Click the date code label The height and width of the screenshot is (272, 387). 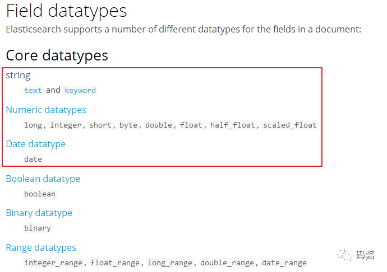pos(33,160)
